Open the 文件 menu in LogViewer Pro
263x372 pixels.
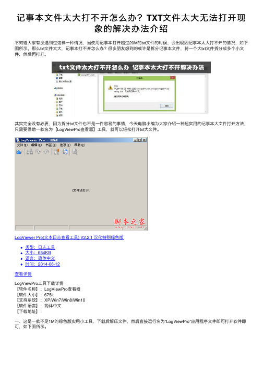[x=22, y=145]
